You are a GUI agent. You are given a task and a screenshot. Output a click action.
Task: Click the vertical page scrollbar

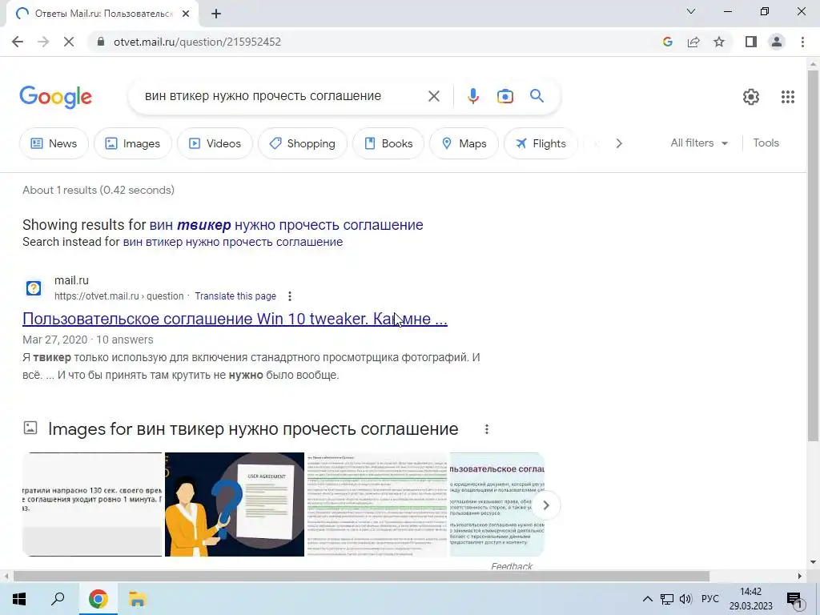(x=814, y=255)
